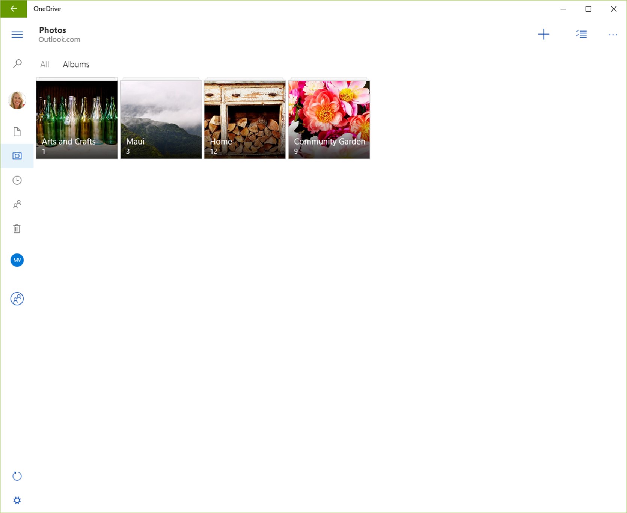627x513 pixels.
Task: Click the add new item plus icon
Action: tap(544, 34)
